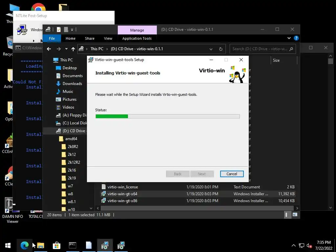Click the Explorer forward arrow
This screenshot has height=252, width=336.
coord(58,49)
